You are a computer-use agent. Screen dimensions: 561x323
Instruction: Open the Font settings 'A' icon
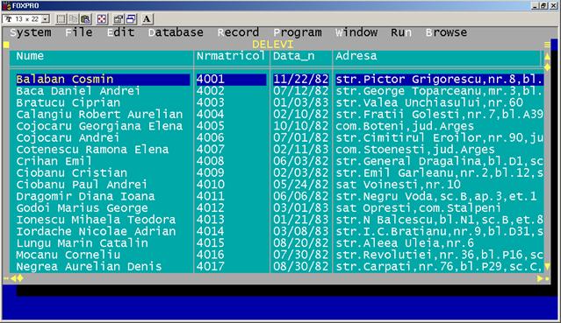click(147, 19)
